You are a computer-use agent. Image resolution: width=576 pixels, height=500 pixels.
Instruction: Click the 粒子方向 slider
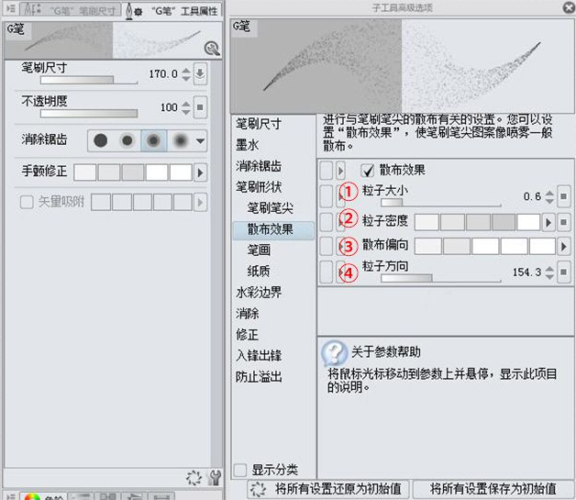coord(441,278)
